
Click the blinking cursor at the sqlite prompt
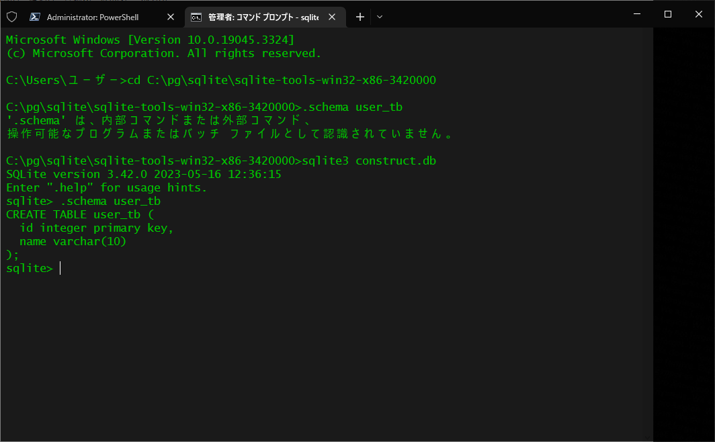[60, 268]
